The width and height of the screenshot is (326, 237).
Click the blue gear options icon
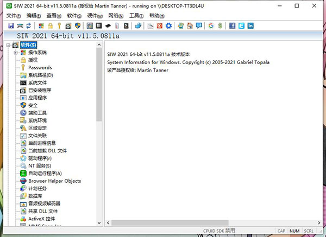[168, 25]
